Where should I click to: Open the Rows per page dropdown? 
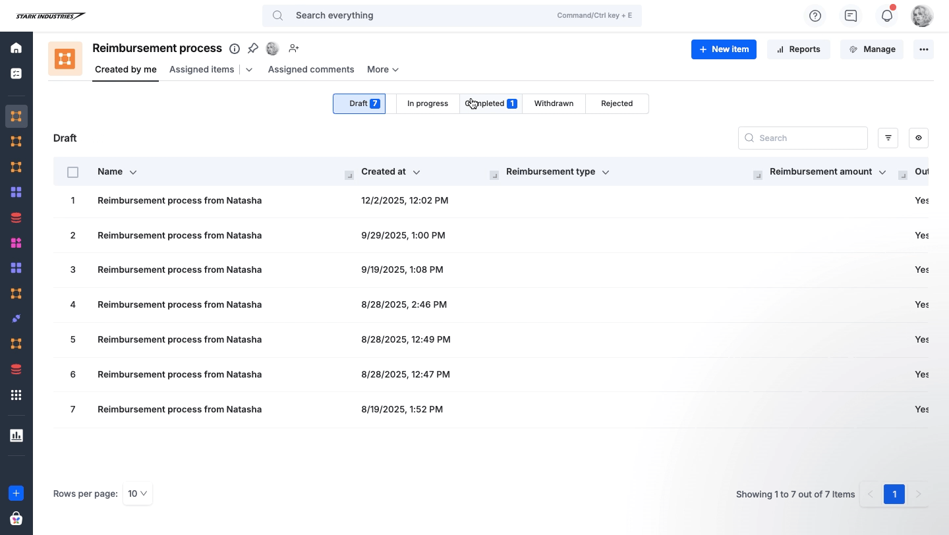tap(138, 493)
